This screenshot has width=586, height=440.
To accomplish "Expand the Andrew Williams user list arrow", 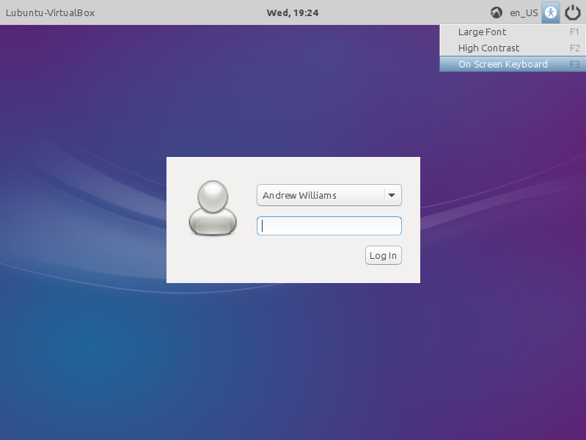I will (x=392, y=196).
